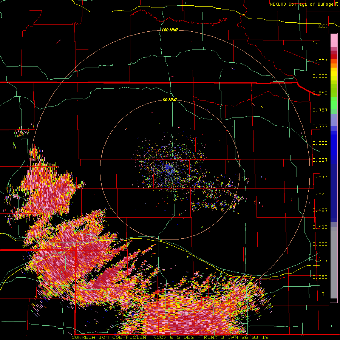Select the 0.467 scale value
340x340 pixels.
(x=320, y=210)
